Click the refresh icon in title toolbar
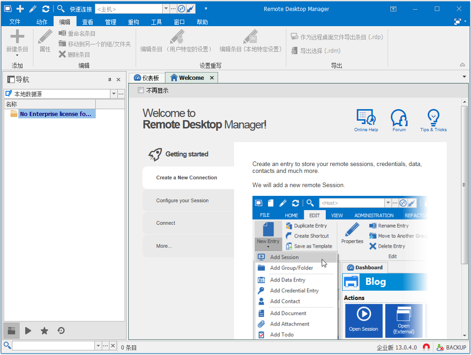Image resolution: width=471 pixels, height=355 pixels. tap(45, 9)
